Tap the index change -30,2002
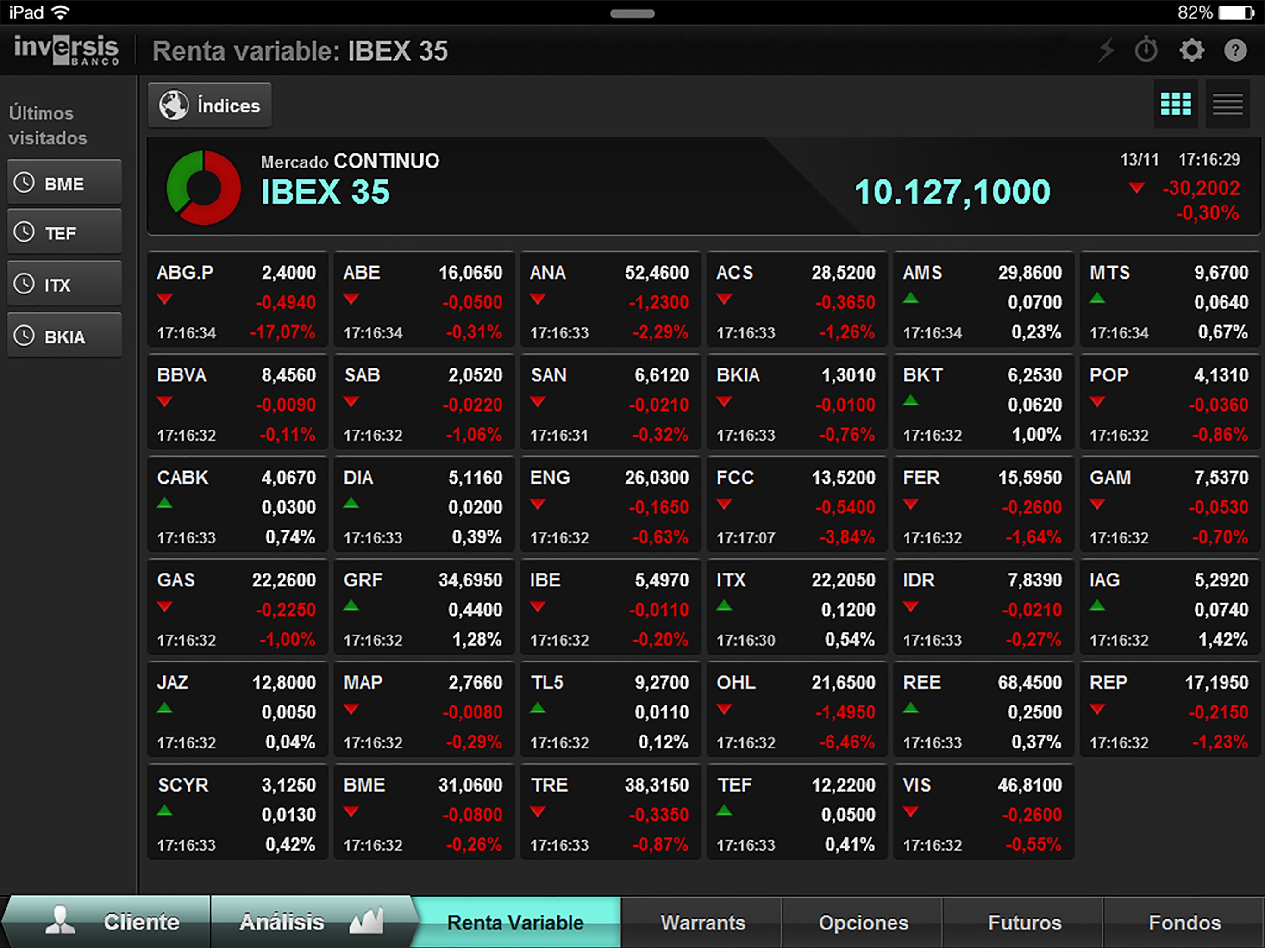 1201,187
